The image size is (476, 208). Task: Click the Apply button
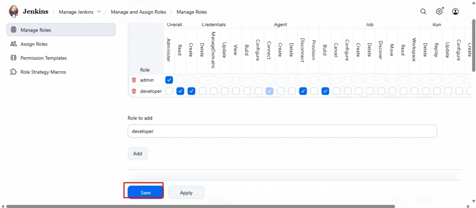pyautogui.click(x=186, y=192)
